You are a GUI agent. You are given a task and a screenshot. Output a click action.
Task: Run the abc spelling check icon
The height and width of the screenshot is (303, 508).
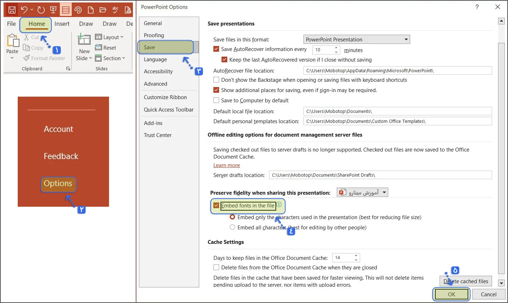[x=115, y=10]
